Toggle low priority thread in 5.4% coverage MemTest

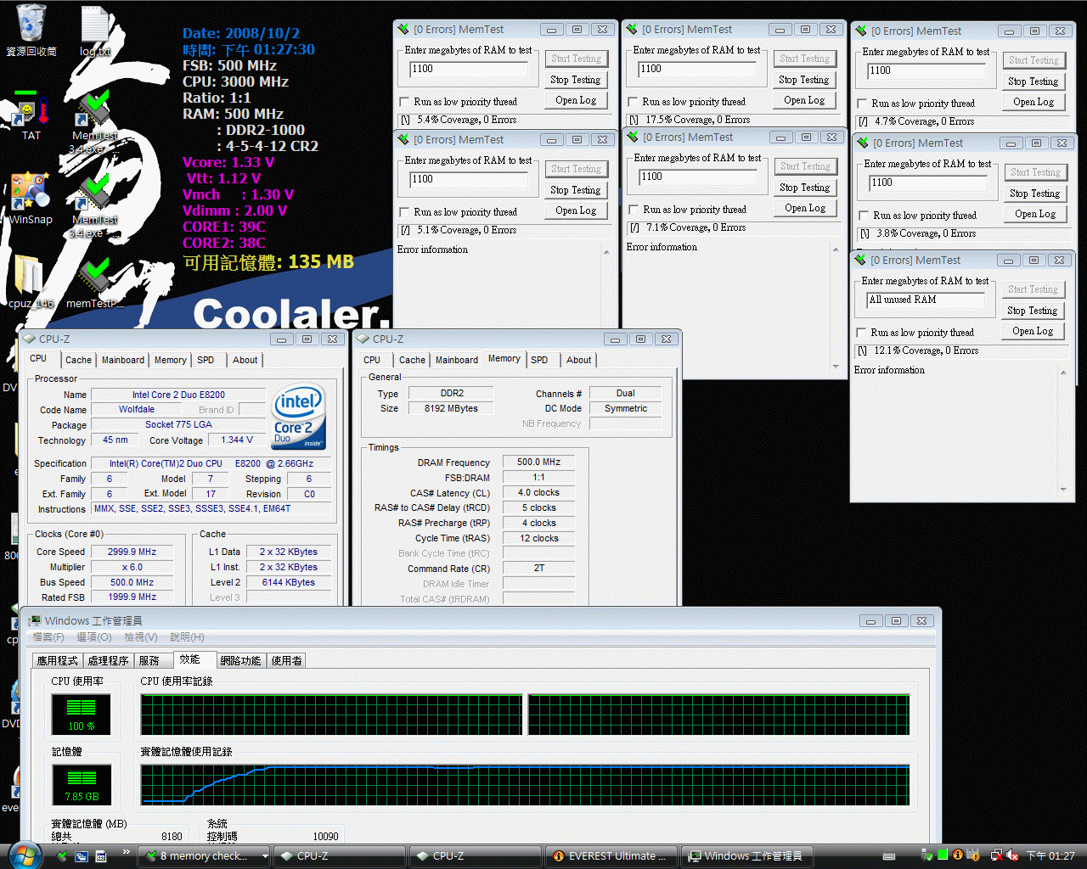(x=406, y=102)
